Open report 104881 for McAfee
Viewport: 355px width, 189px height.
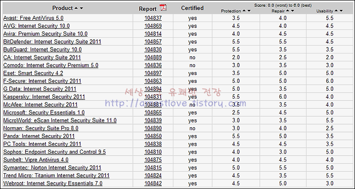153,105
